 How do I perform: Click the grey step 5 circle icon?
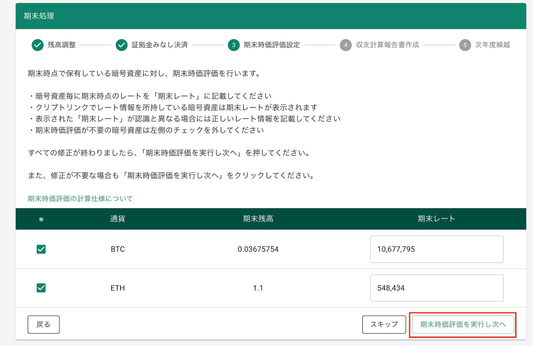464,45
